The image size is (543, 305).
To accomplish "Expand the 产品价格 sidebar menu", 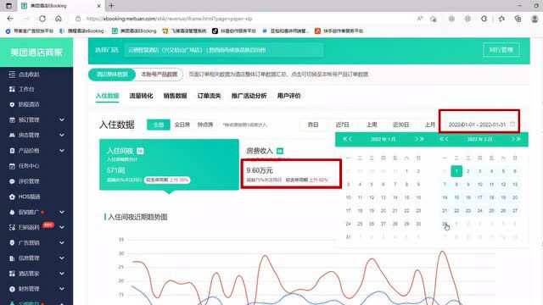I will (62, 151).
